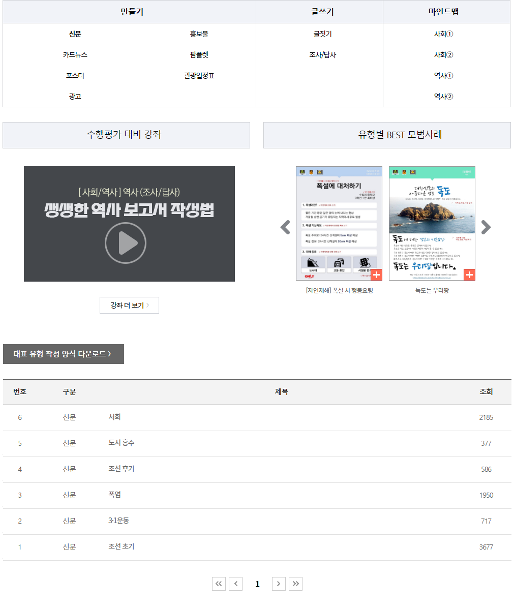Click 유형별 BEST 모범사례 header
Viewport: 514px width, 609px height.
pos(387,135)
